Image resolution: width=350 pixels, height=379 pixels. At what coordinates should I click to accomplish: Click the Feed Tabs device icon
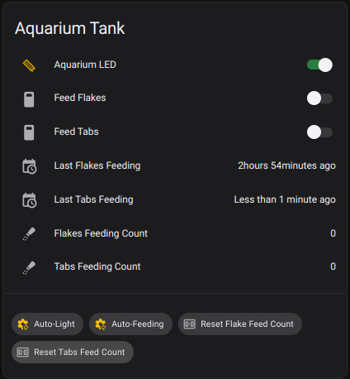[x=29, y=132]
